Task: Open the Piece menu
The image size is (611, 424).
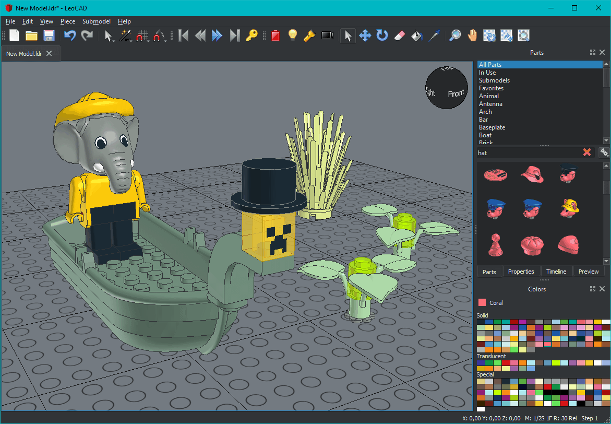Action: coord(68,21)
